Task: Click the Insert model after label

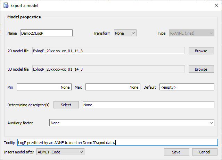Action: [x=19, y=152]
